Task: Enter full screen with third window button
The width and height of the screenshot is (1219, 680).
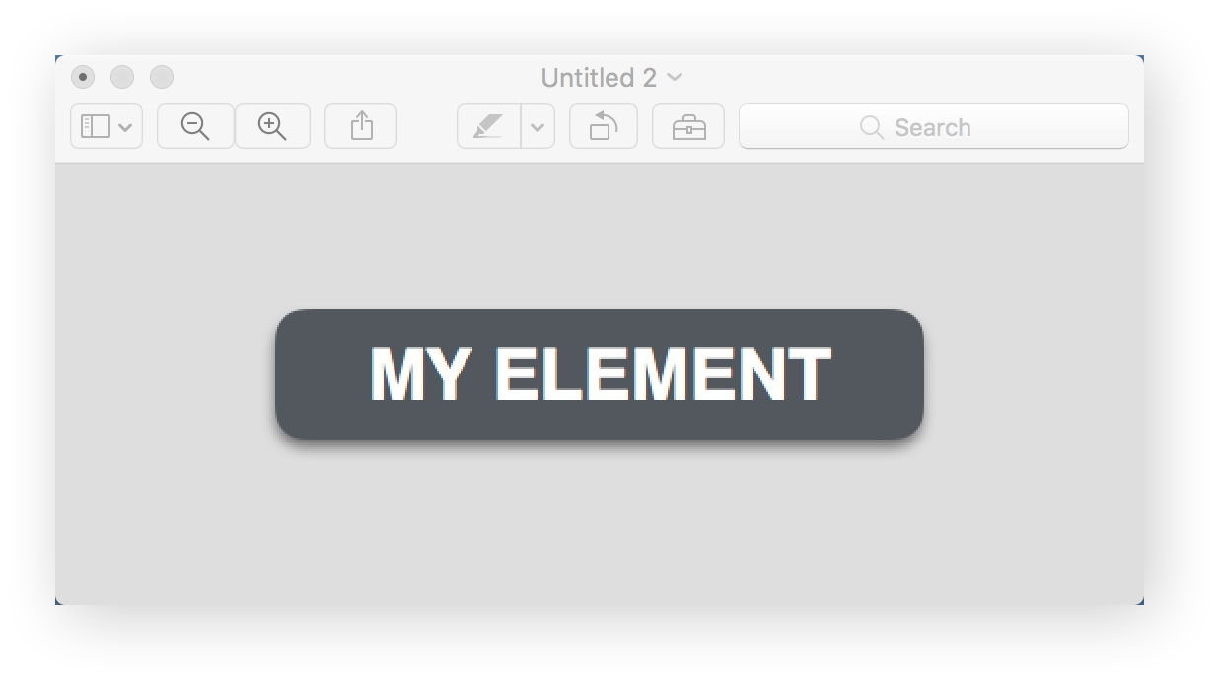Action: tap(162, 77)
